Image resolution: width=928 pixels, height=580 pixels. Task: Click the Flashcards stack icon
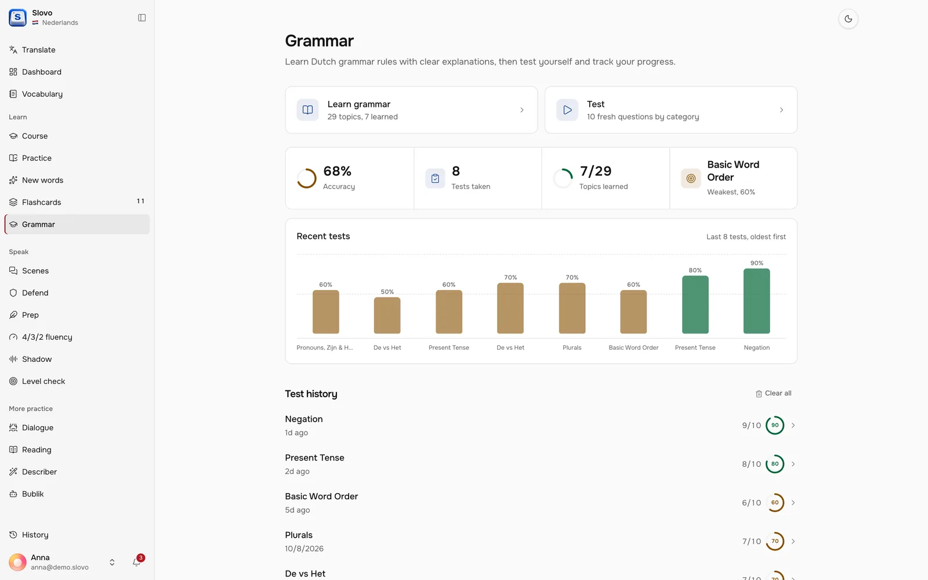[x=13, y=202]
